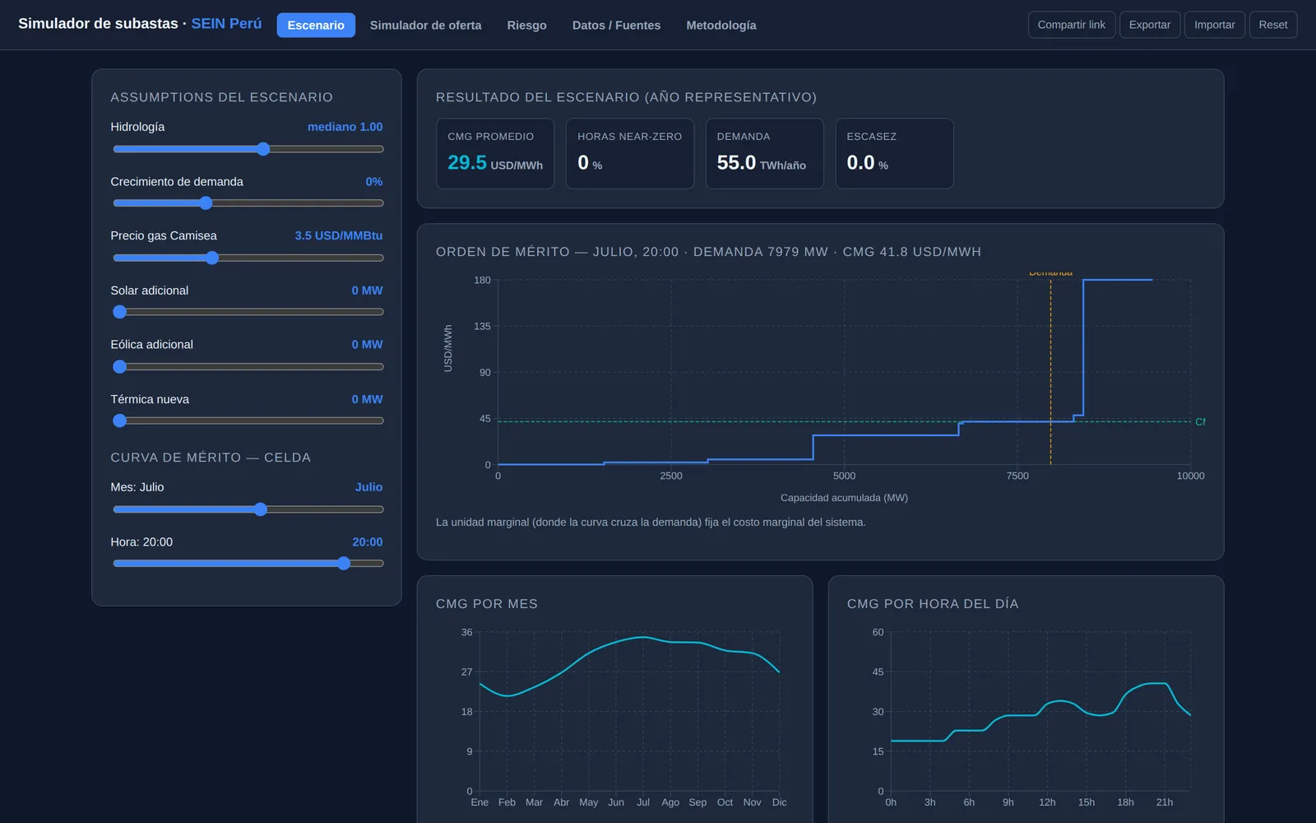1316x823 pixels.
Task: Open the Datos / Fuentes tab
Action: [616, 25]
